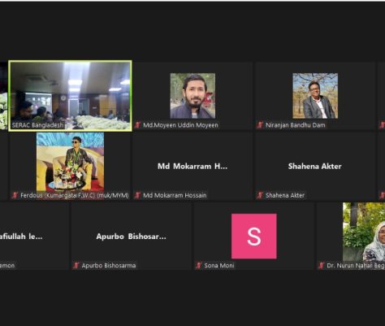Click muted mic icon beside Sona Moni
The width and height of the screenshot is (385, 326).
pos(199,265)
